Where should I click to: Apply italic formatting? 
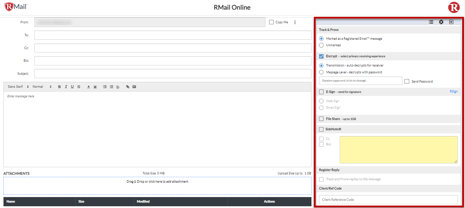[66, 86]
